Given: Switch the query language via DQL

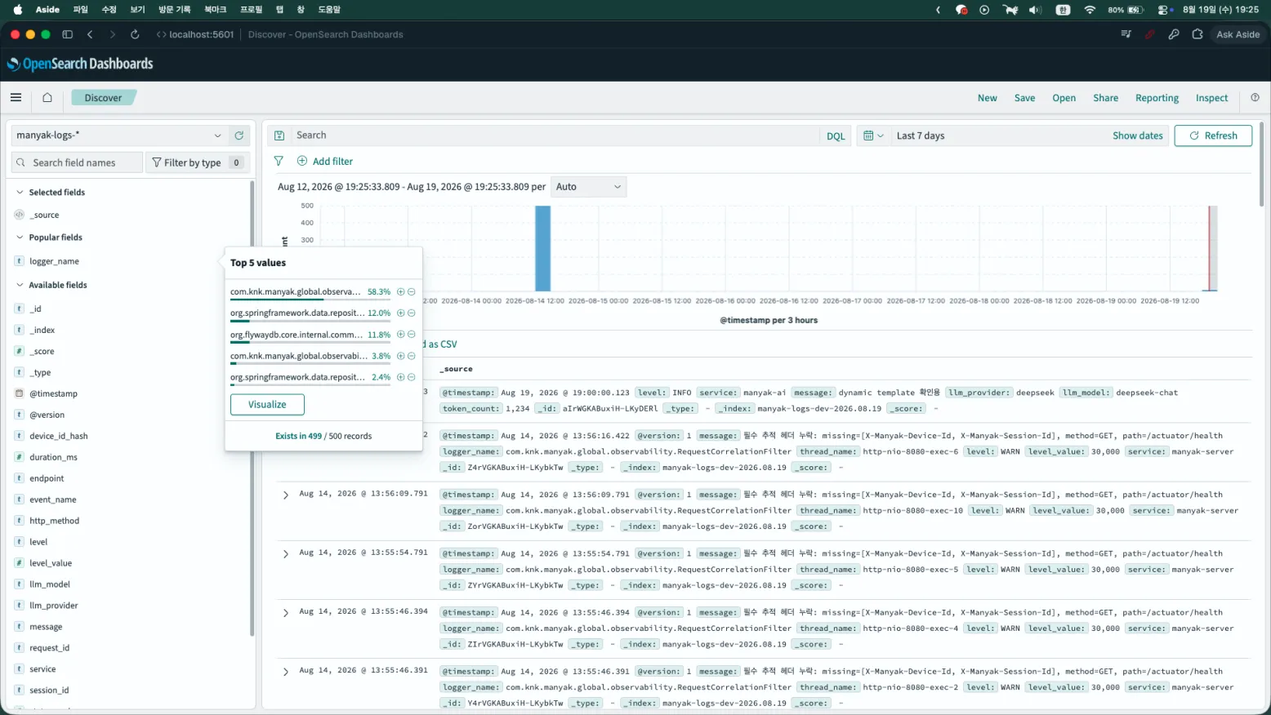Looking at the screenshot, I should 836,136.
